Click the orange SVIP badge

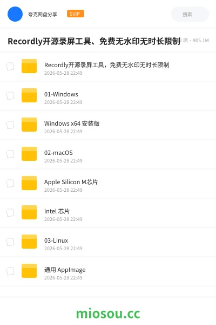click(76, 14)
